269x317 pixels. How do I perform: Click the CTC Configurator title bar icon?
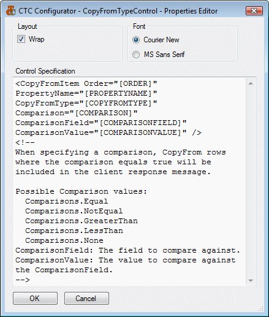click(10, 10)
